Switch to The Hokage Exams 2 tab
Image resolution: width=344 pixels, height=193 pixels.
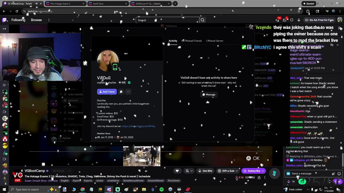(65, 4)
